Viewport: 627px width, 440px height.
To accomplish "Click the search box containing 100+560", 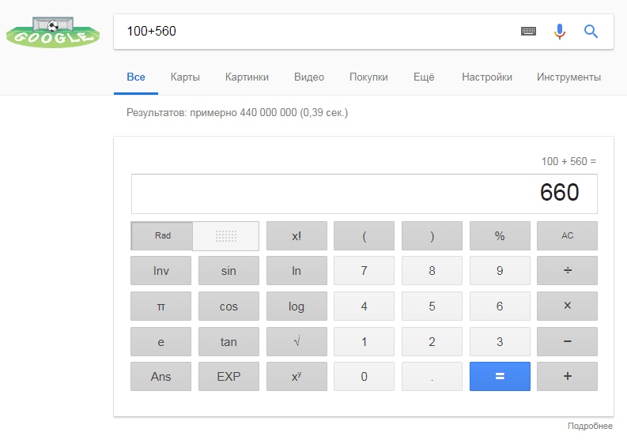I will pyautogui.click(x=316, y=32).
